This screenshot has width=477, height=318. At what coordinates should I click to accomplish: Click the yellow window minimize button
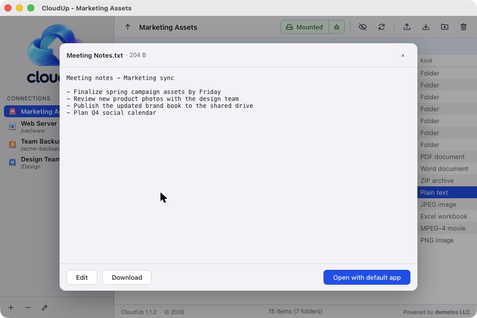[x=19, y=8]
